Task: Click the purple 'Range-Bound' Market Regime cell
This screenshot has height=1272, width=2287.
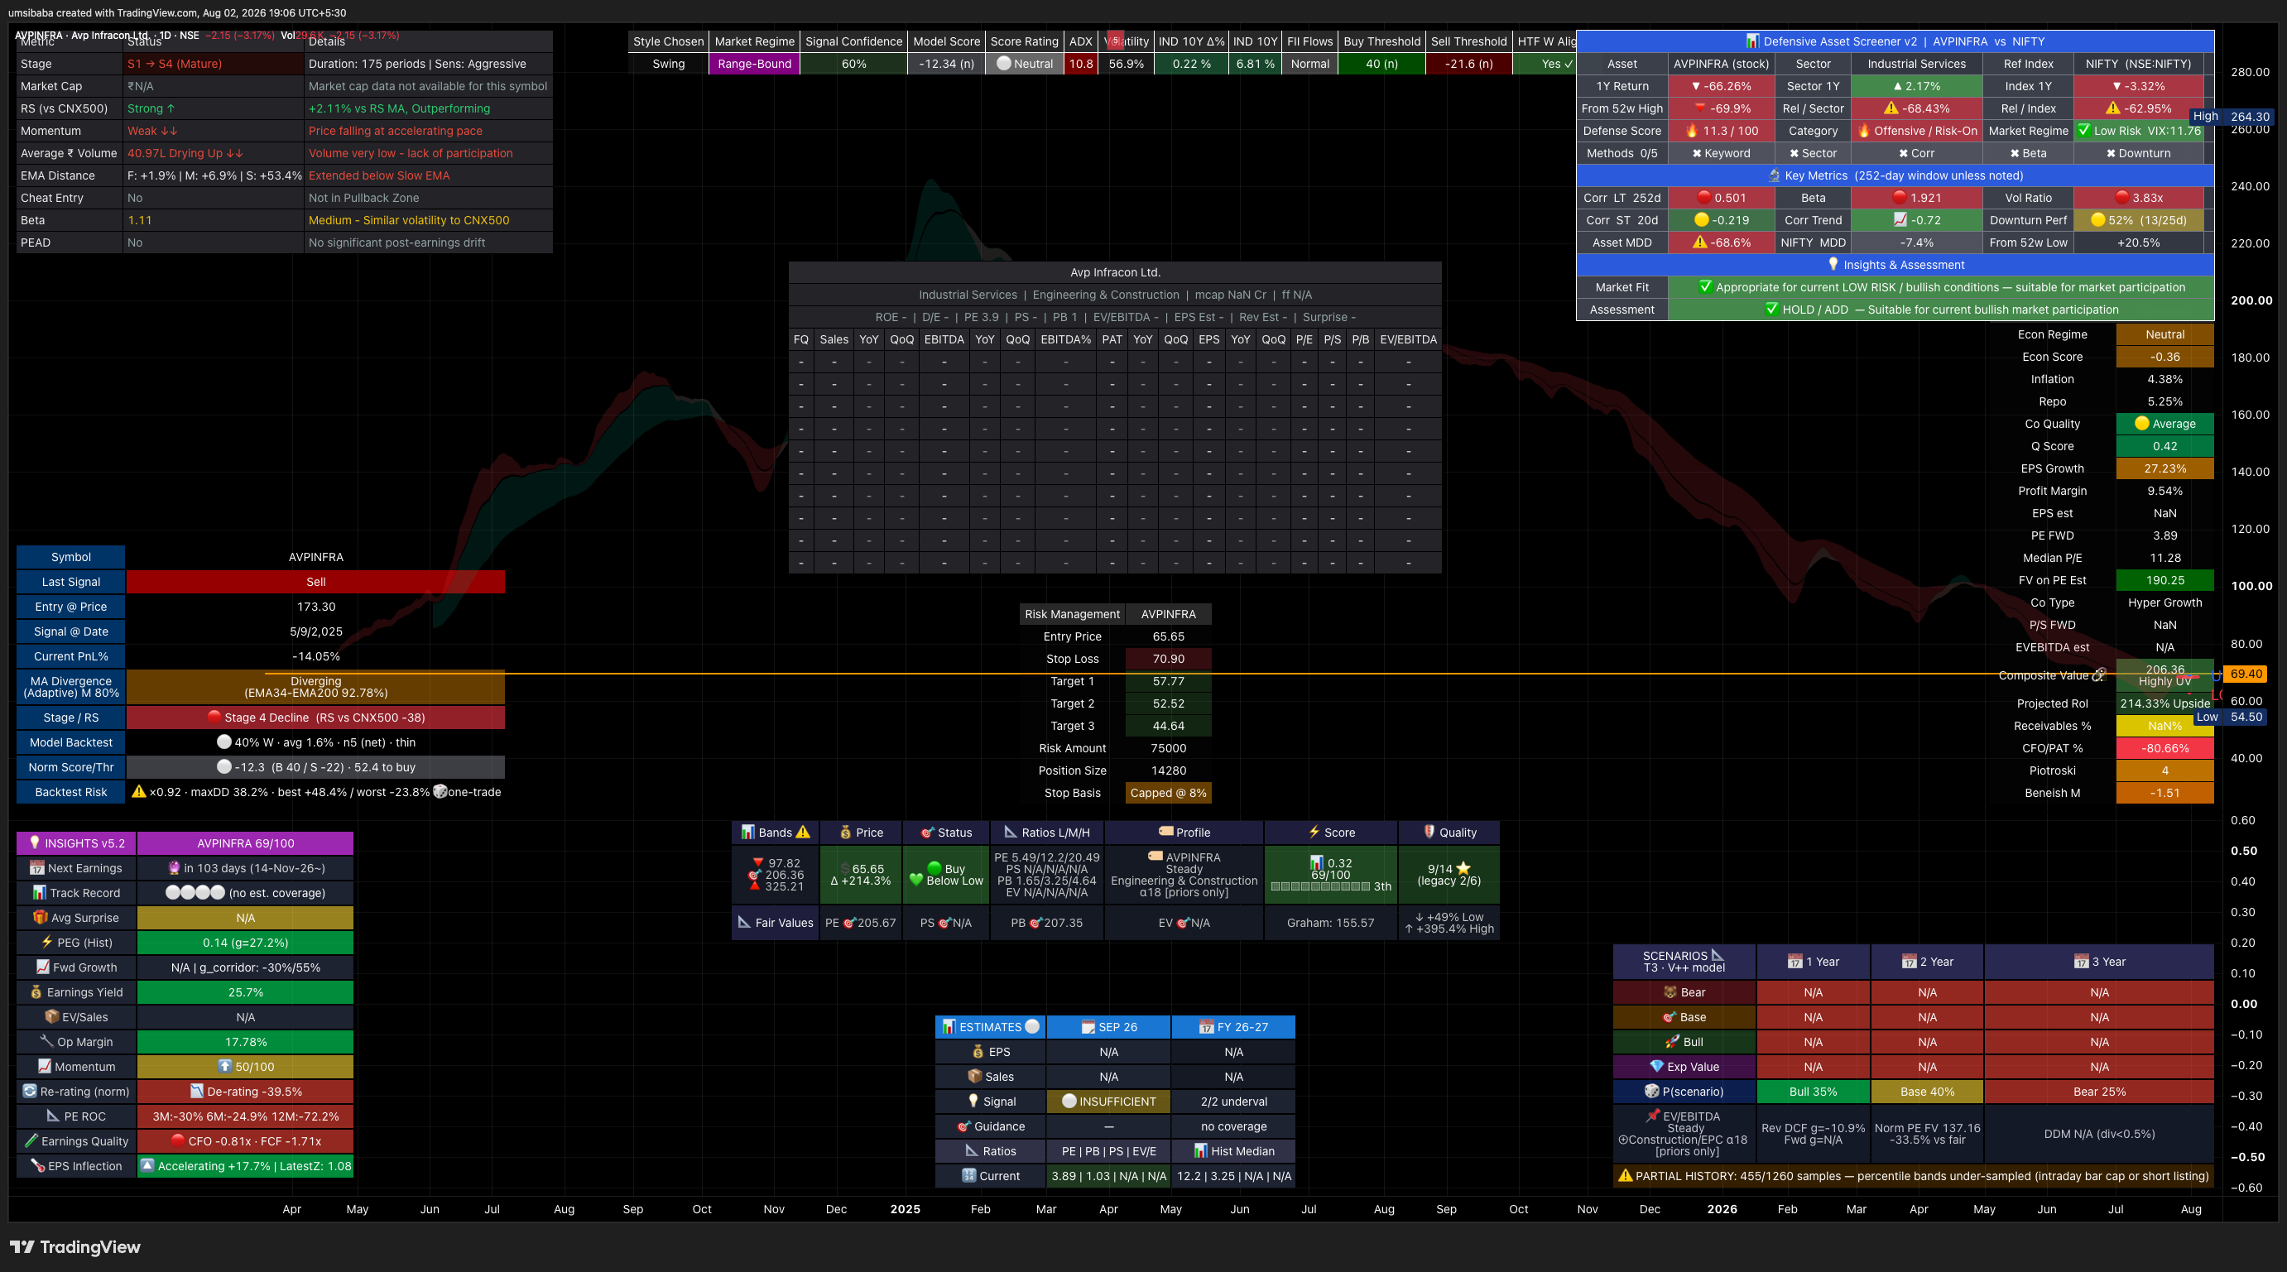Action: (x=754, y=64)
